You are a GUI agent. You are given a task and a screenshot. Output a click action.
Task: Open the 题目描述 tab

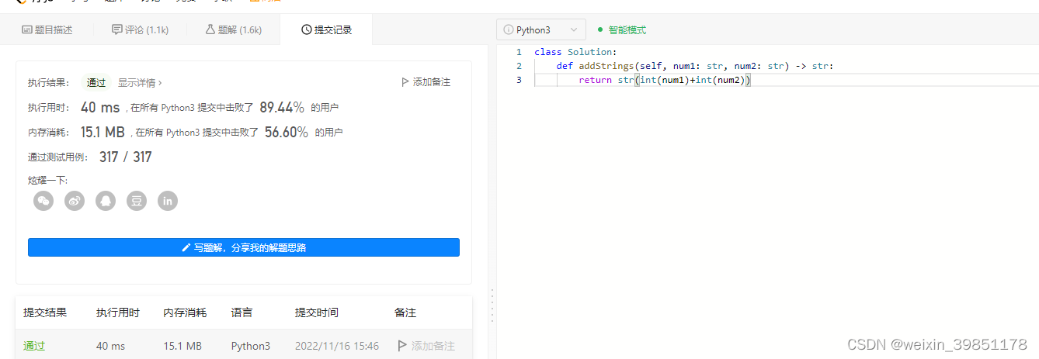(x=47, y=30)
